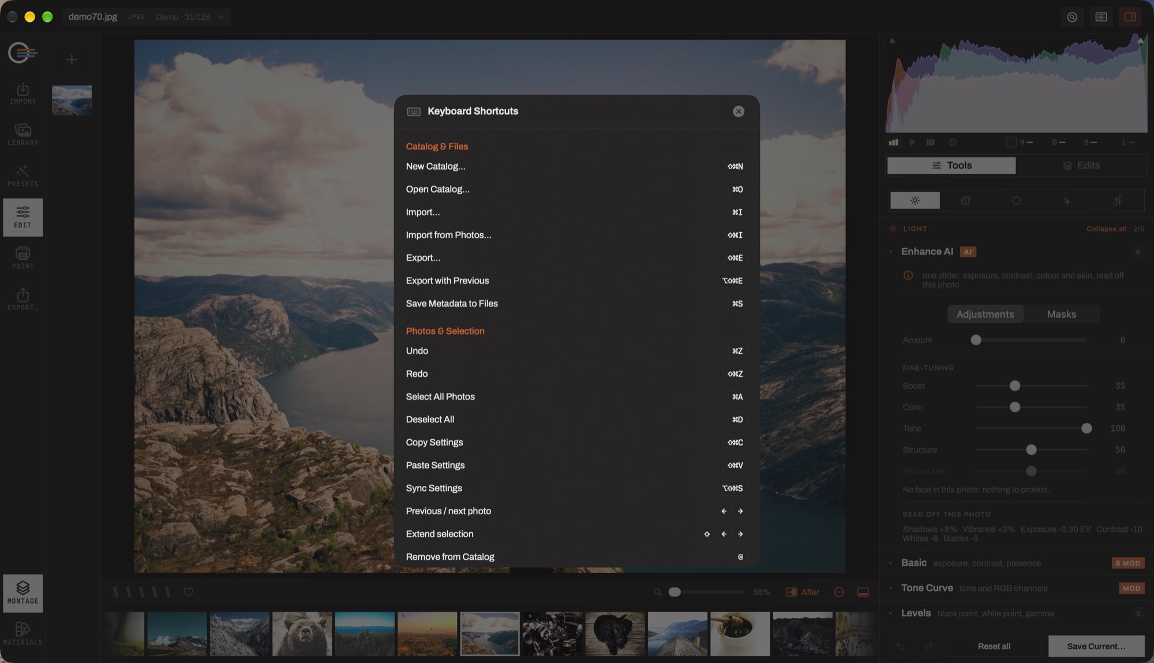Open the Montage workspace
The height and width of the screenshot is (663, 1154).
tap(23, 593)
